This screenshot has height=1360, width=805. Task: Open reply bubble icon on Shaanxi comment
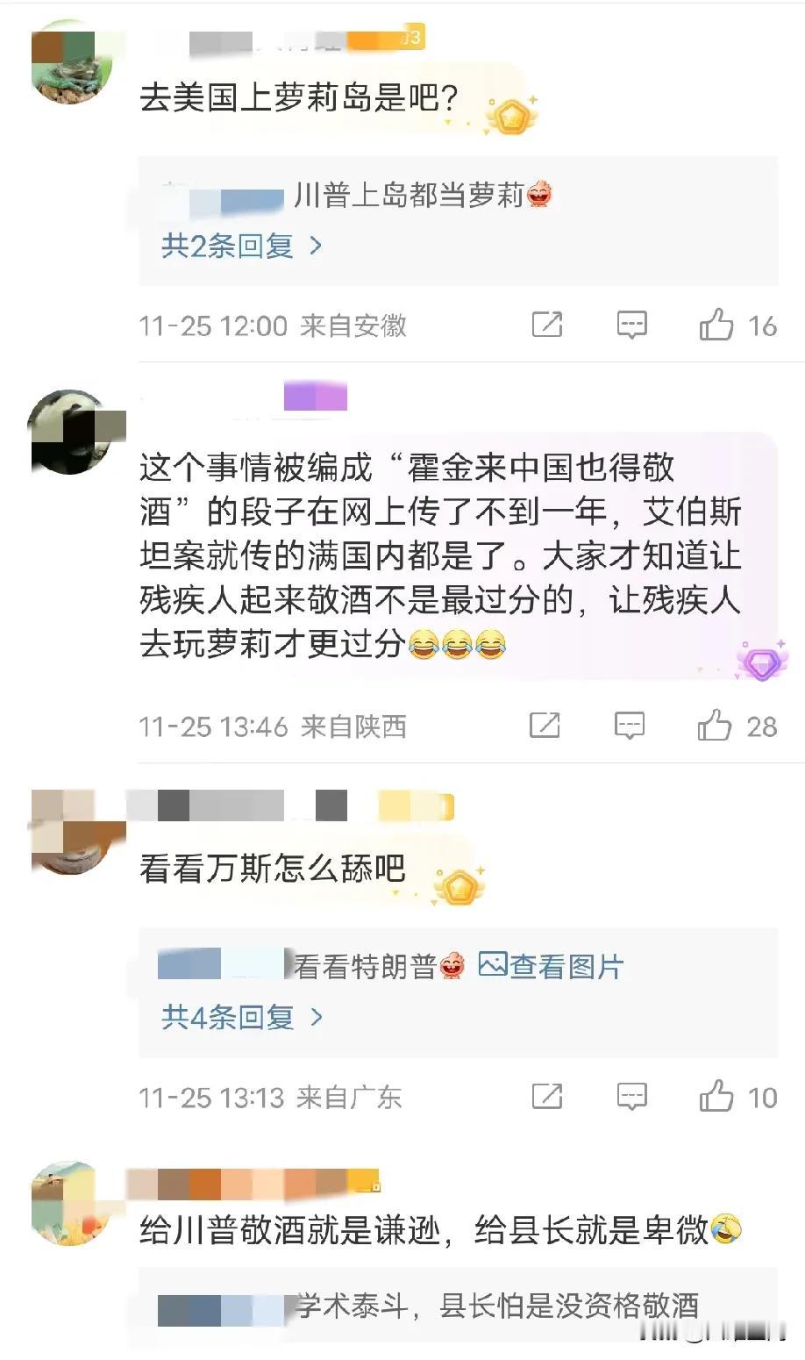click(x=630, y=726)
